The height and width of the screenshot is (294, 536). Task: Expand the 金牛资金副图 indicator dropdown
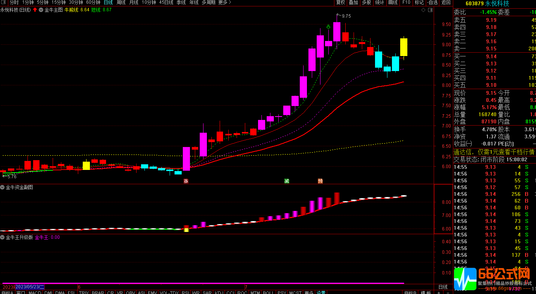click(2, 187)
